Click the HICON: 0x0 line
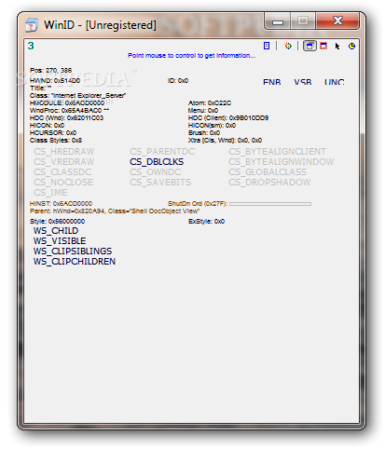 pyautogui.click(x=47, y=126)
